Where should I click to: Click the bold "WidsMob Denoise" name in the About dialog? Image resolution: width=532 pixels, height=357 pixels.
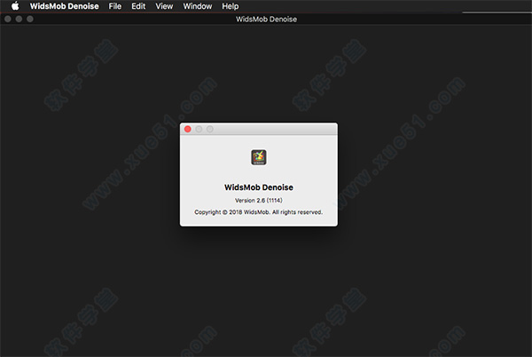(x=259, y=187)
